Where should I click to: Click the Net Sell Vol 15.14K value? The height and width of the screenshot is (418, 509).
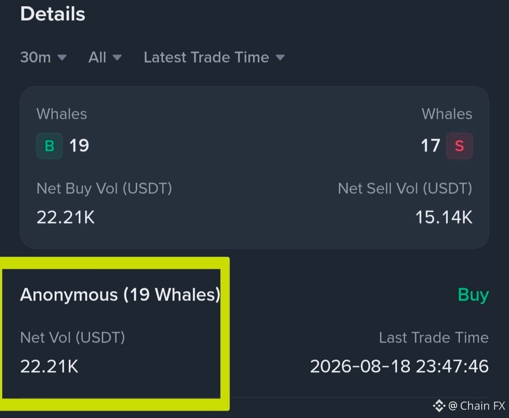[444, 217]
